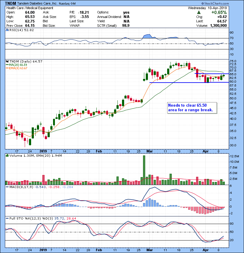Click the 2019 label on price axis

click(43, 151)
